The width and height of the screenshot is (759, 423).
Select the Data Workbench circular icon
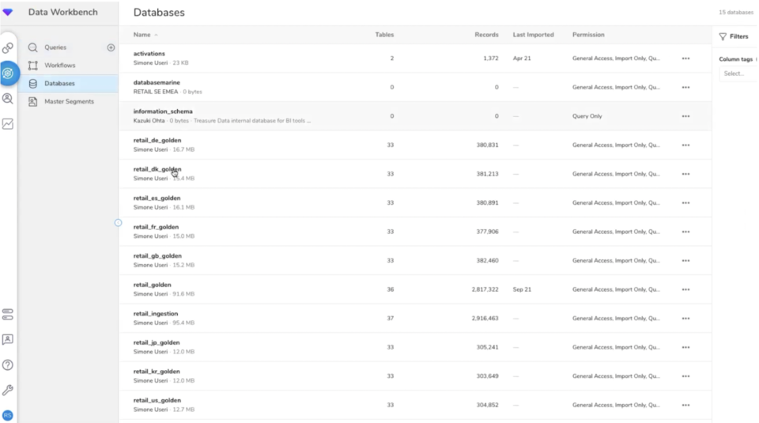8,74
